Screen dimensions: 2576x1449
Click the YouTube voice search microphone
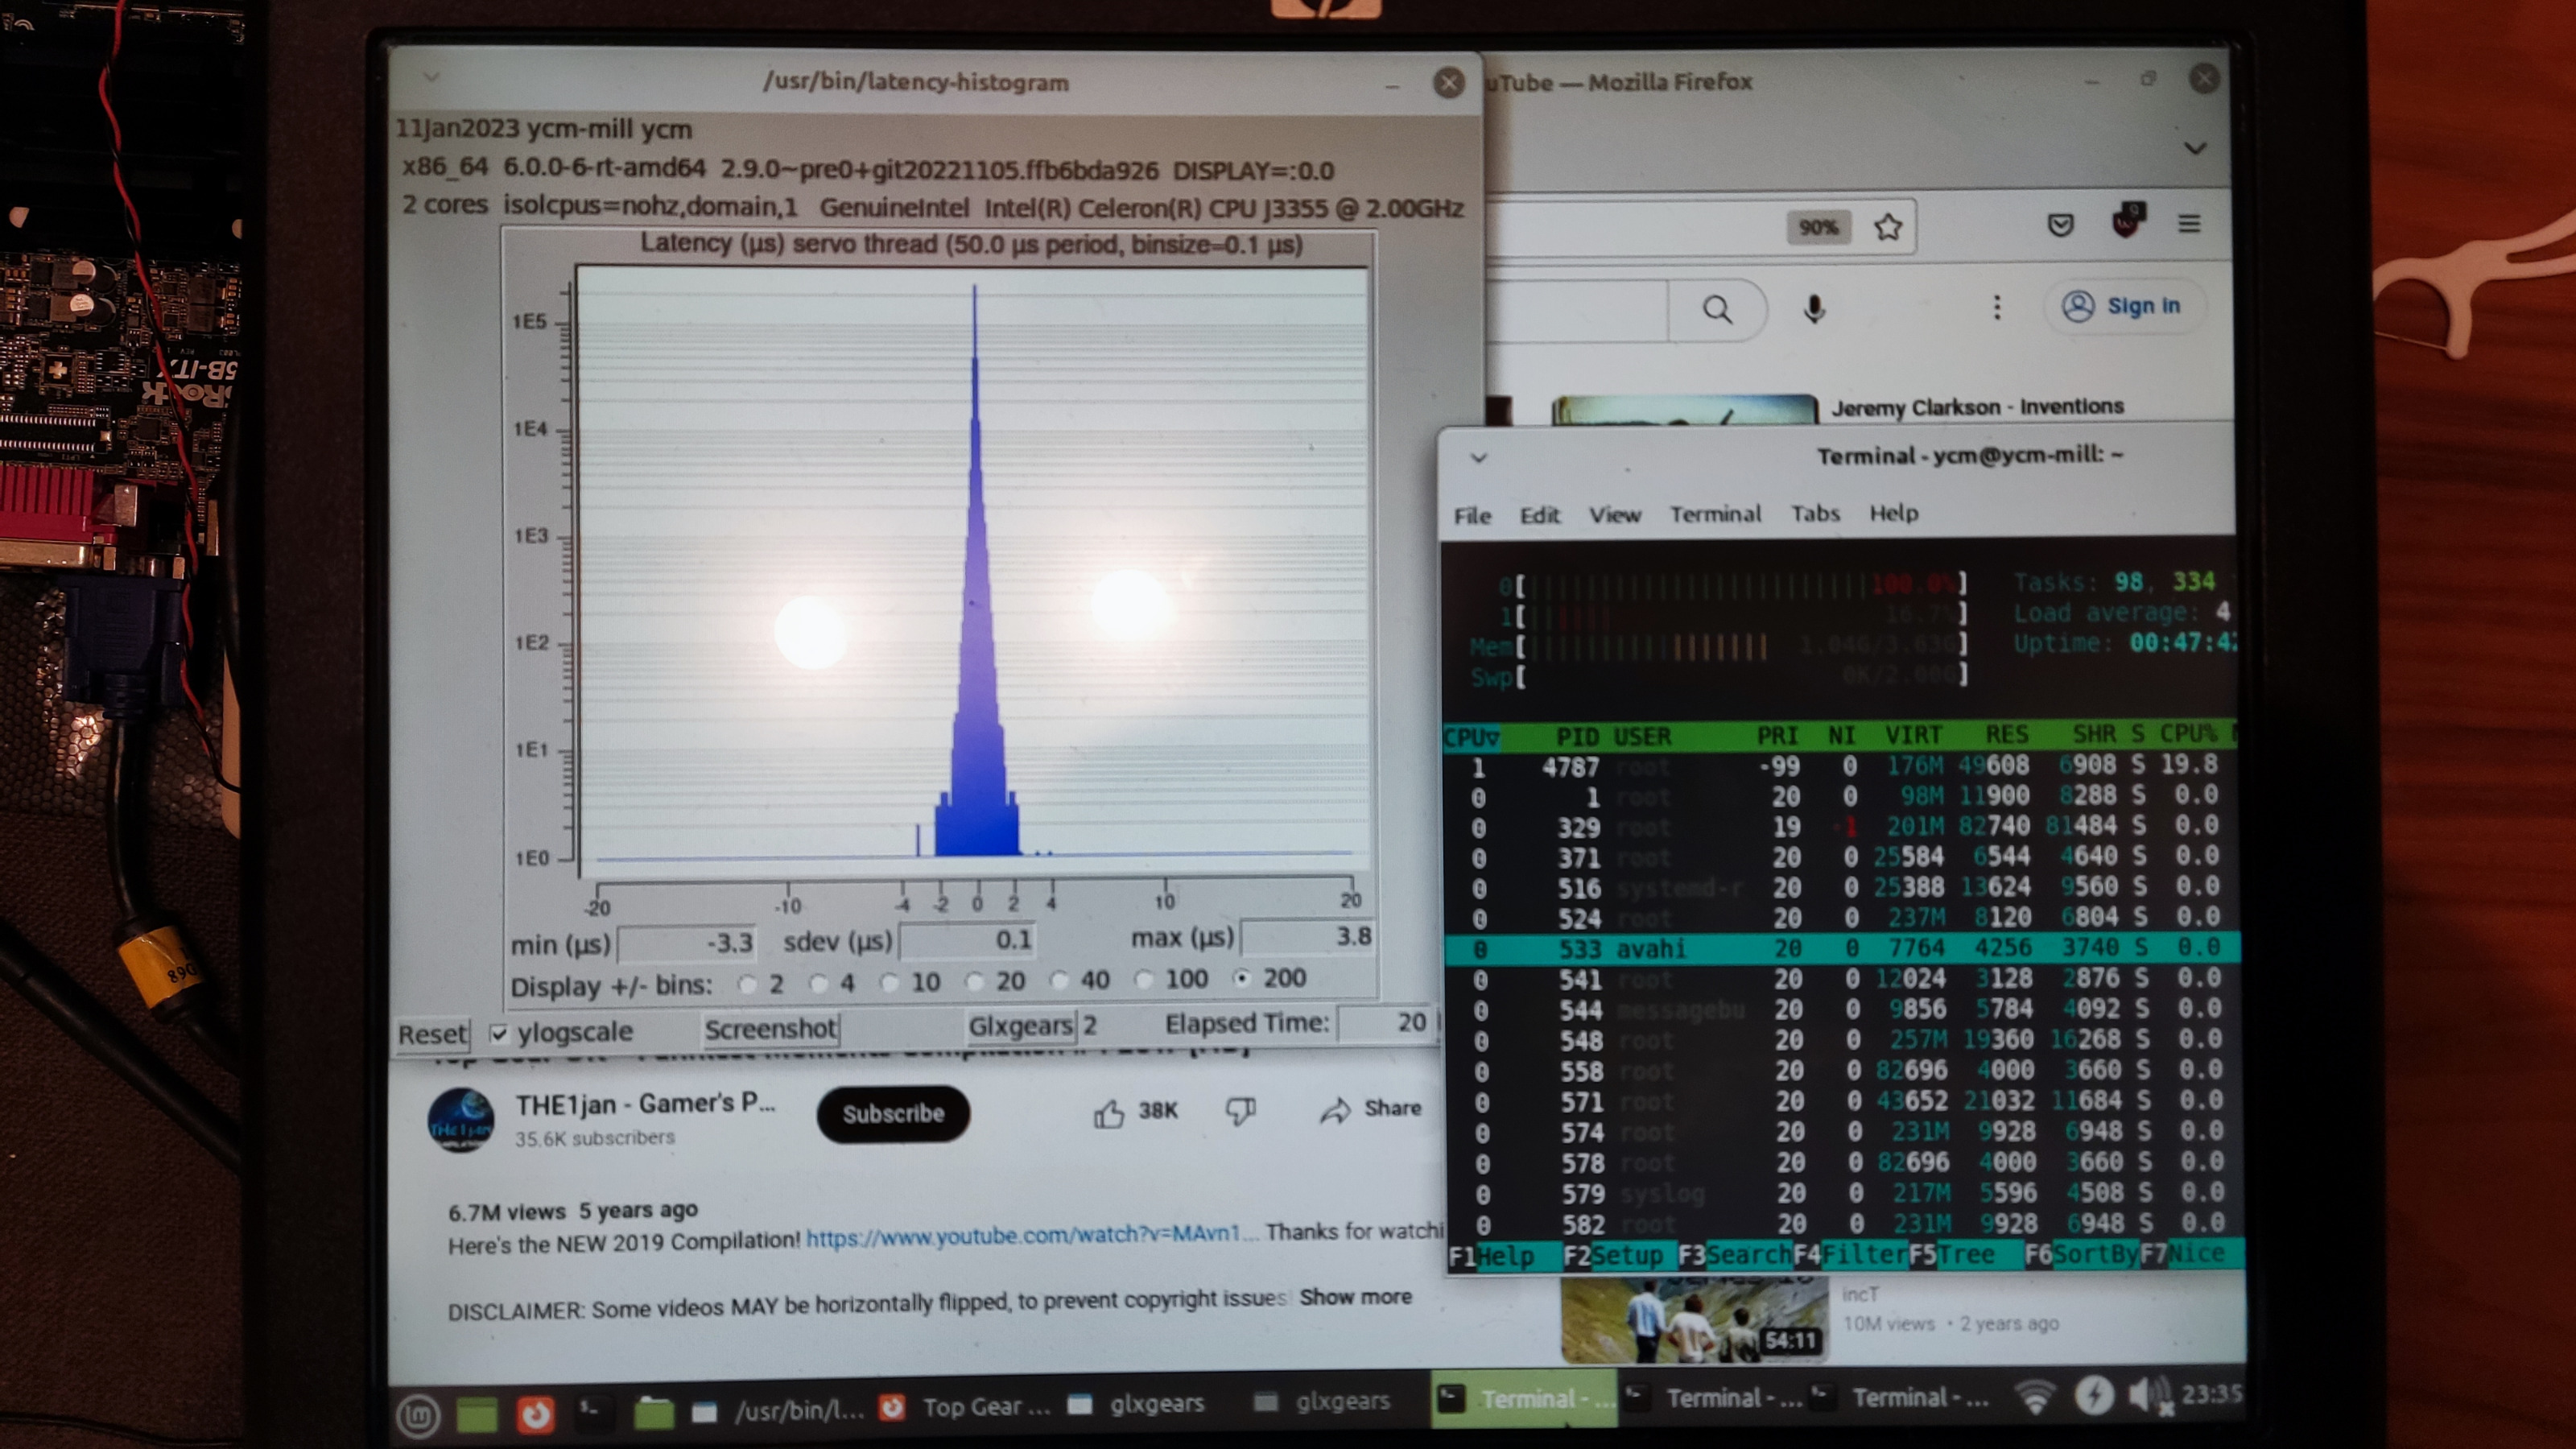[x=1814, y=308]
